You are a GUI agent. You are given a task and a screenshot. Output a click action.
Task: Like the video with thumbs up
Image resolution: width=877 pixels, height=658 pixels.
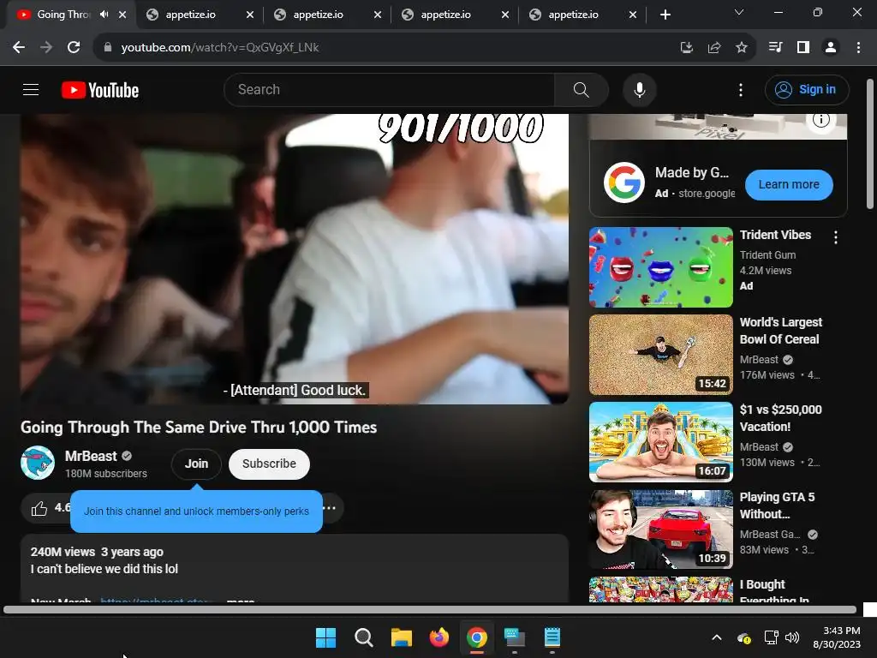(x=39, y=508)
